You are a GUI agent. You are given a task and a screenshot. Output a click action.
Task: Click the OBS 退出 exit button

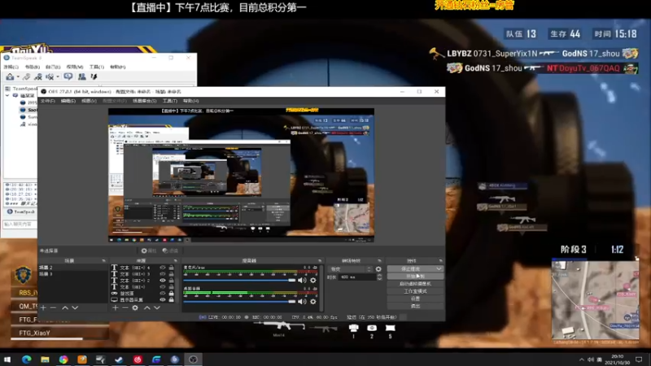coord(415,307)
